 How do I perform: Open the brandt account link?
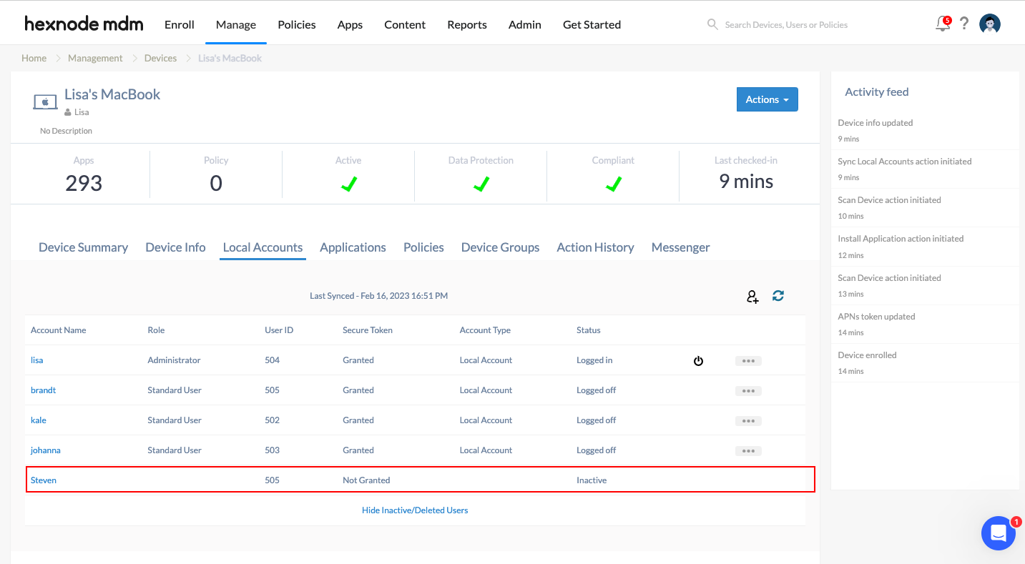[43, 390]
